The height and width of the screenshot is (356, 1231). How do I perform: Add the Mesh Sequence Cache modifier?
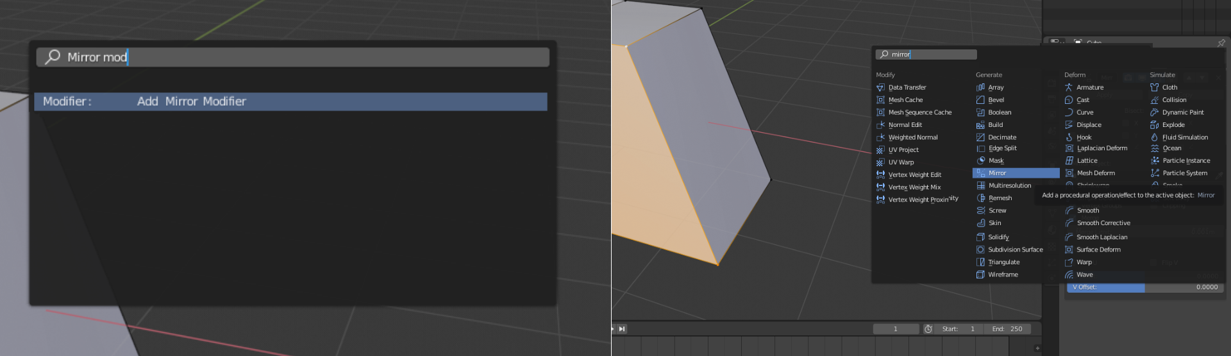point(914,112)
